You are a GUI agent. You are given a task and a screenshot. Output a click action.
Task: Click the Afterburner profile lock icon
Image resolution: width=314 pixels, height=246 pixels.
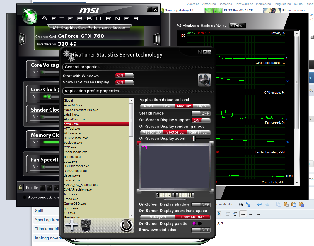20,187
